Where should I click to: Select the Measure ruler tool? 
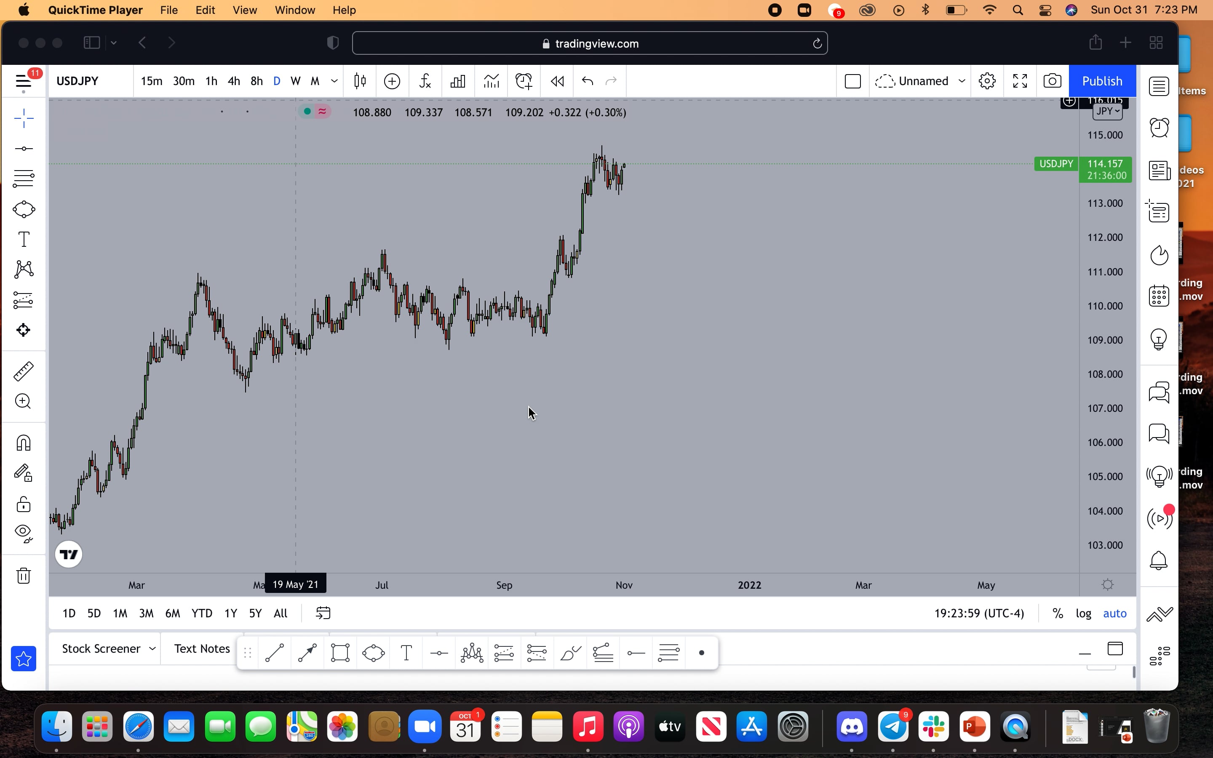(23, 371)
